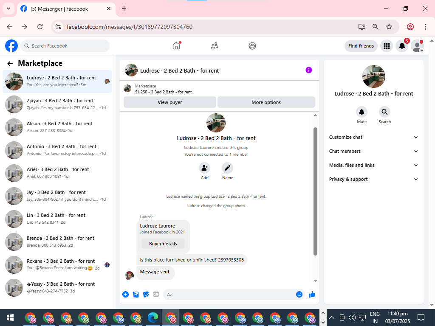Open Alison 3 Bed 2 Bath conversation
Screen dimensions: 435x326
(x=57, y=127)
